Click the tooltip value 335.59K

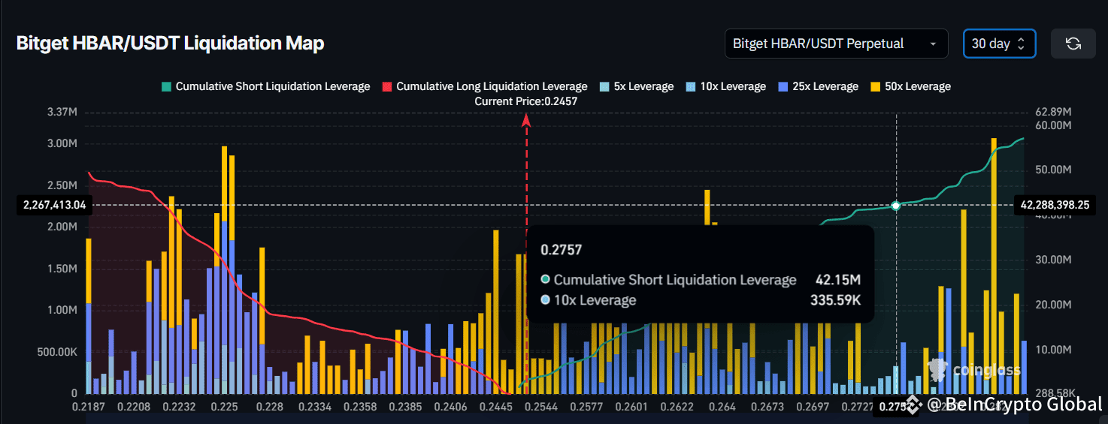[834, 300]
